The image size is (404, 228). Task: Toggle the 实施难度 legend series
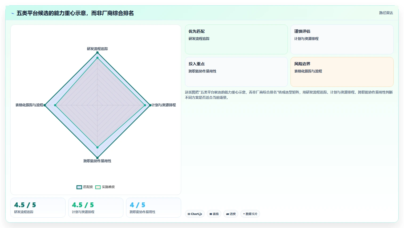click(x=105, y=187)
